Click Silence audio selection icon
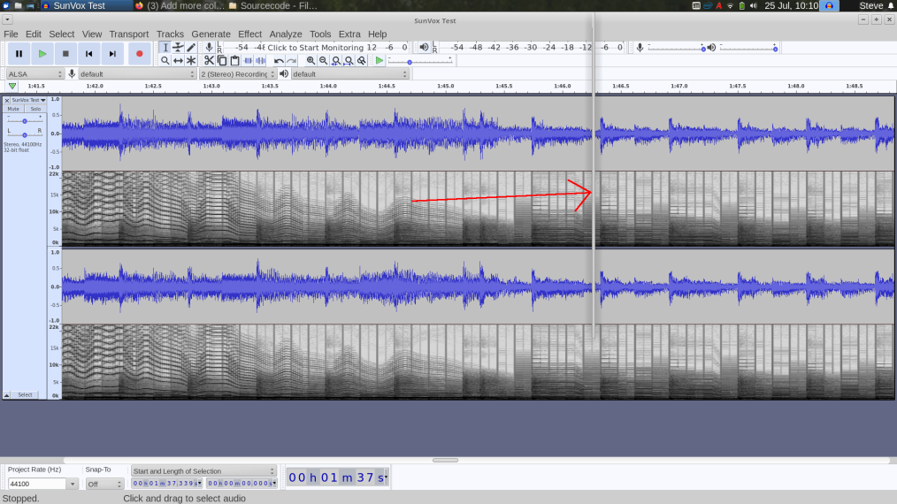This screenshot has height=504, width=897. point(260,61)
